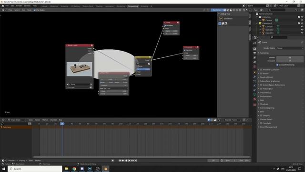Toggle Use Alpha on the Viewer node
This screenshot has height=172, width=305.
165,25
